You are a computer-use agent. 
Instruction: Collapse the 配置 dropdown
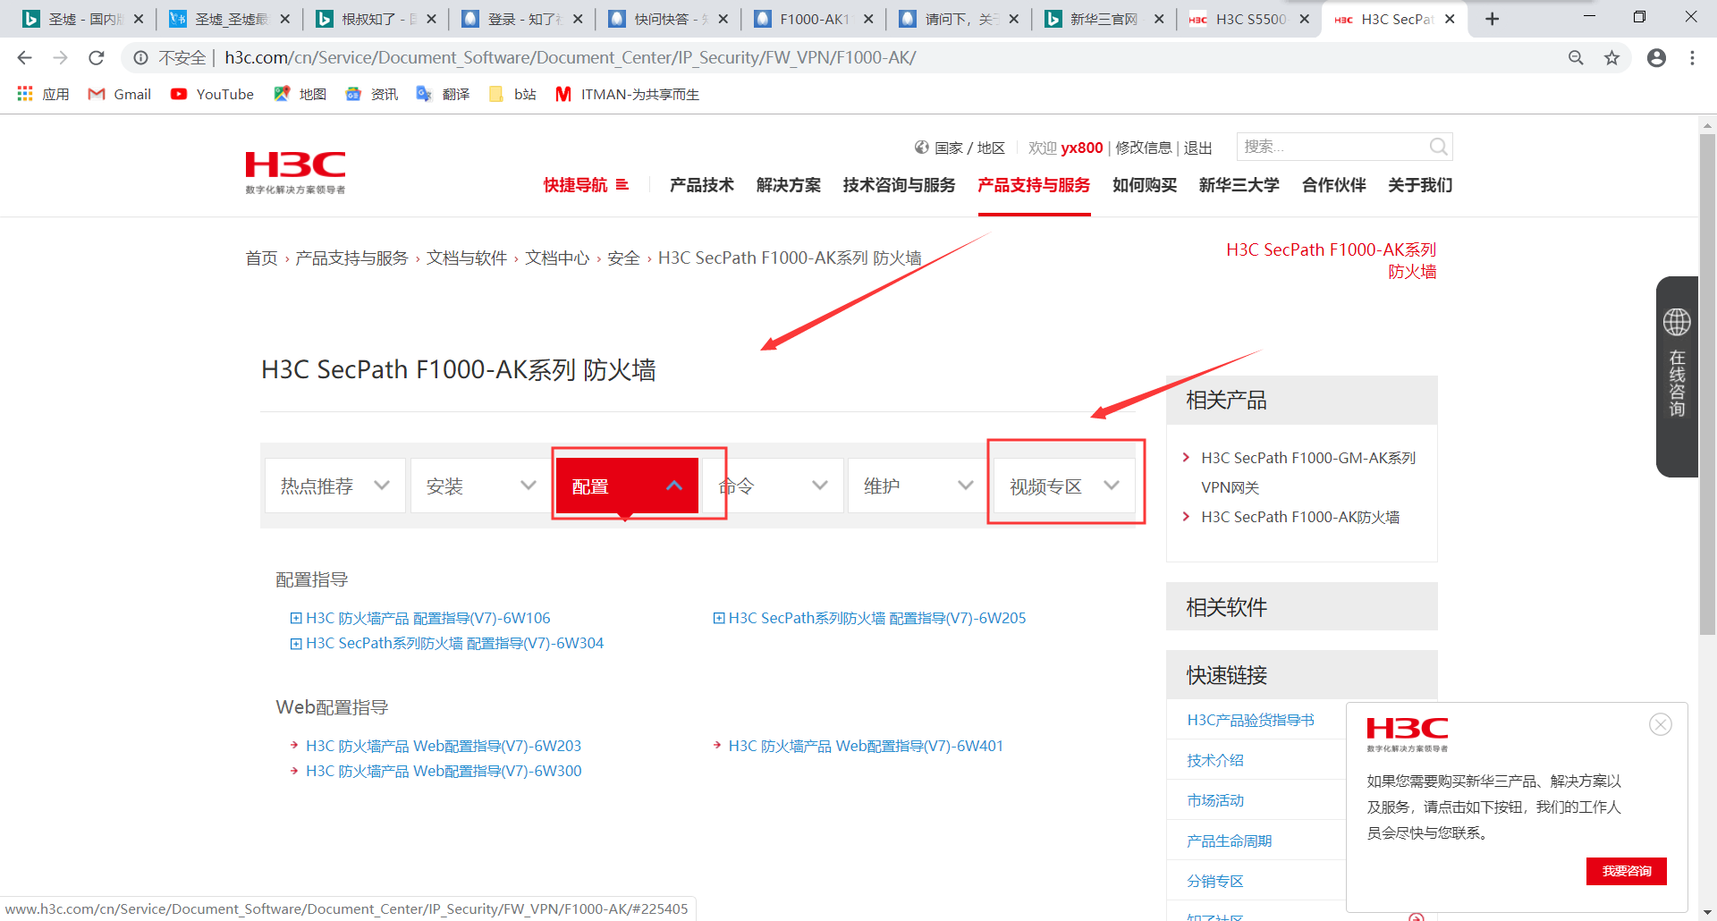tap(627, 486)
